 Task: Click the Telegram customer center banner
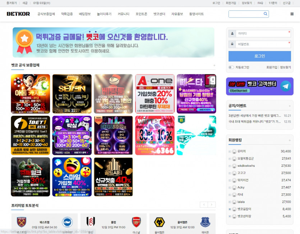coord(259,86)
